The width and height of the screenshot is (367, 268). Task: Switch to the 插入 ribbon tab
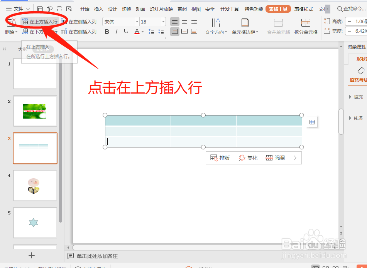[98, 9]
